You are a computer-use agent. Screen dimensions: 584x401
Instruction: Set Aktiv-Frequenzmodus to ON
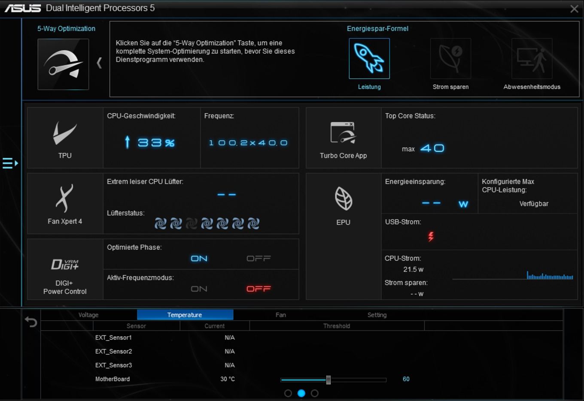(x=199, y=289)
